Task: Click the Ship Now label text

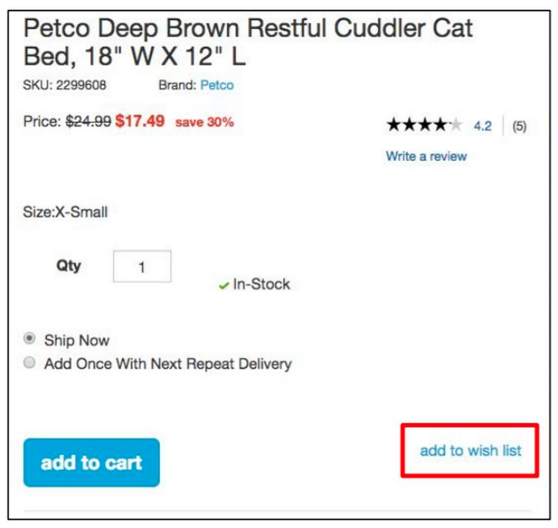Action: [x=77, y=340]
